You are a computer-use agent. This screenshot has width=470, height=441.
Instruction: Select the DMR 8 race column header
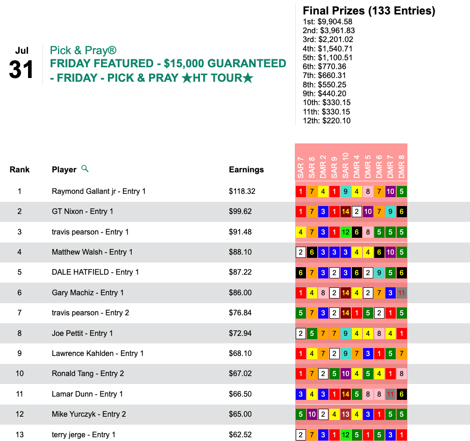[402, 166]
